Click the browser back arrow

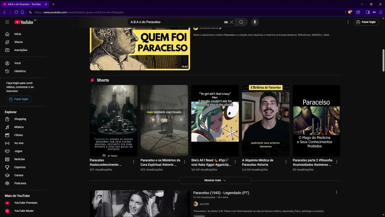click(4, 12)
